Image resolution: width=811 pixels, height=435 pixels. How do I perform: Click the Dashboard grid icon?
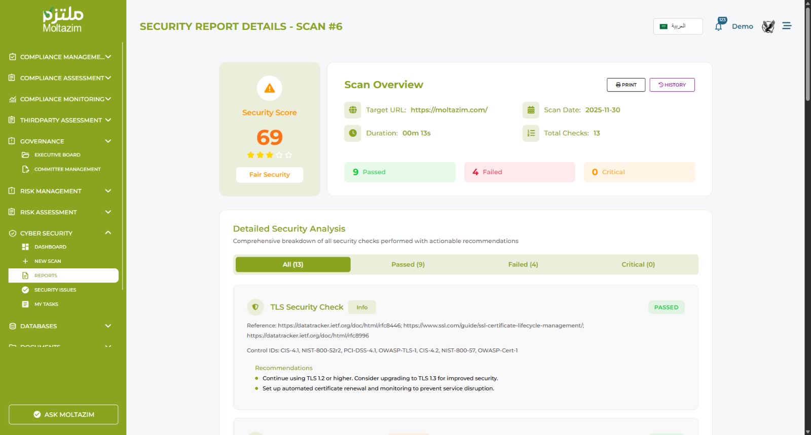pyautogui.click(x=25, y=247)
